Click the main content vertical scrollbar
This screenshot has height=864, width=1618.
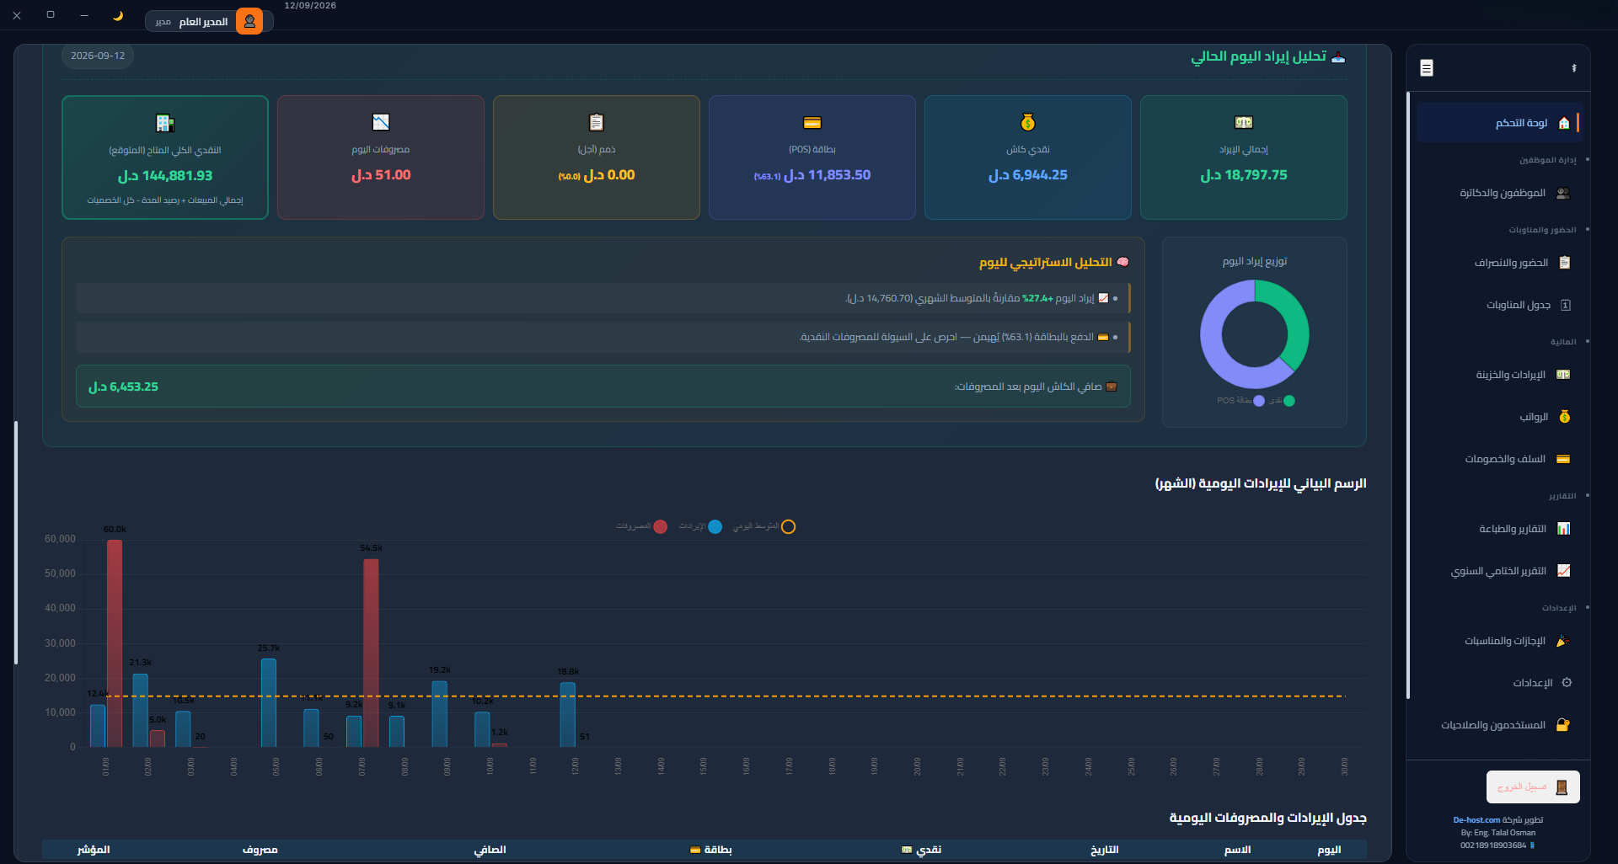[x=16, y=543]
